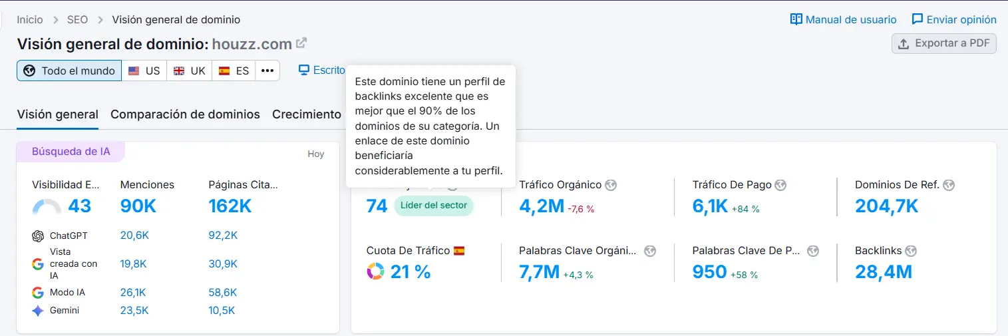Open Gemini mentions 23,5K

click(134, 311)
